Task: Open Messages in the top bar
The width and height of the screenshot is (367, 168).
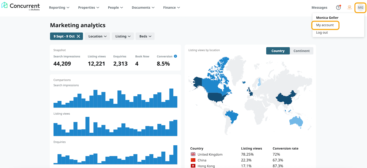Action: (x=319, y=7)
